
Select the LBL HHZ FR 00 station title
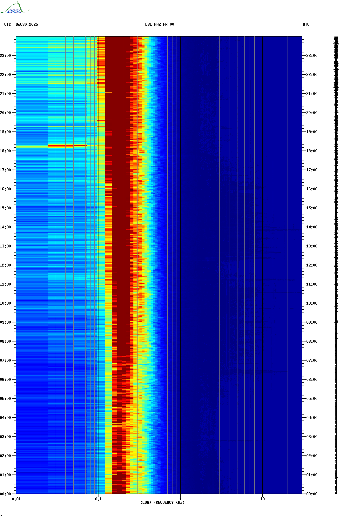(159, 24)
